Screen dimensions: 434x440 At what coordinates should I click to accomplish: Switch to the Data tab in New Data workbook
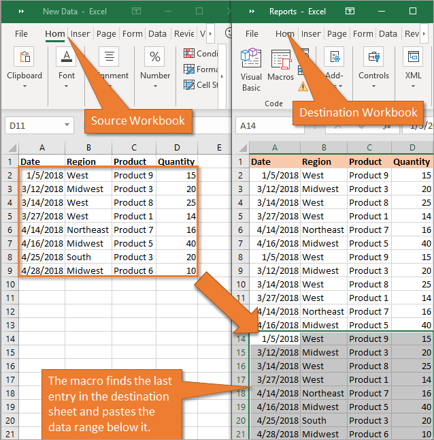(157, 34)
